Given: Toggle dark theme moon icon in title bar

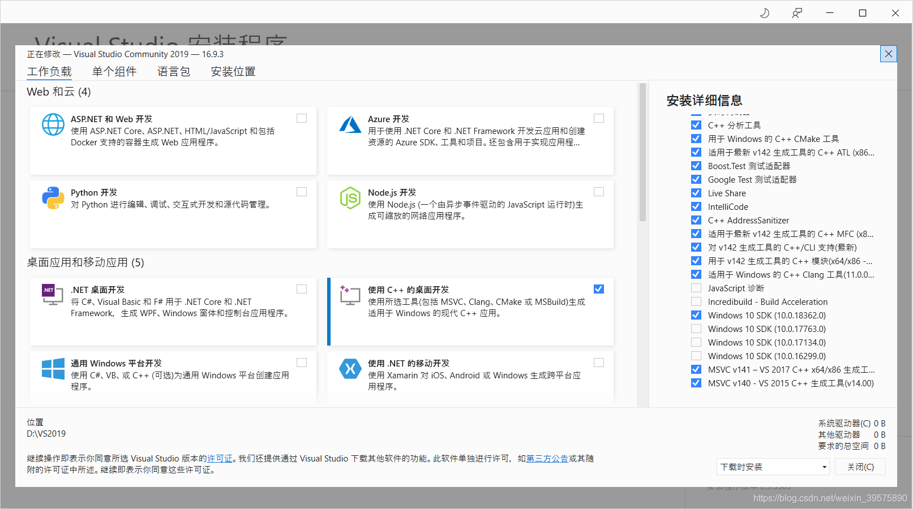Looking at the screenshot, I should pos(764,13).
